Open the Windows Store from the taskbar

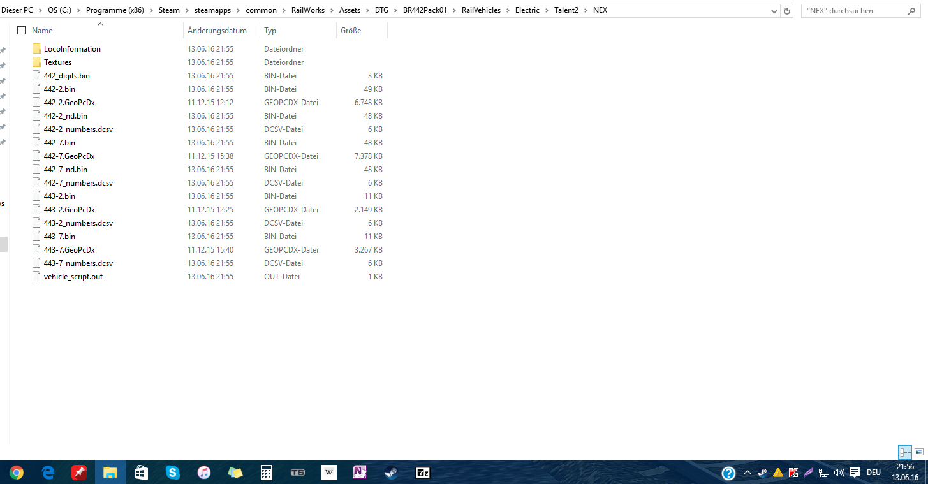coord(142,473)
